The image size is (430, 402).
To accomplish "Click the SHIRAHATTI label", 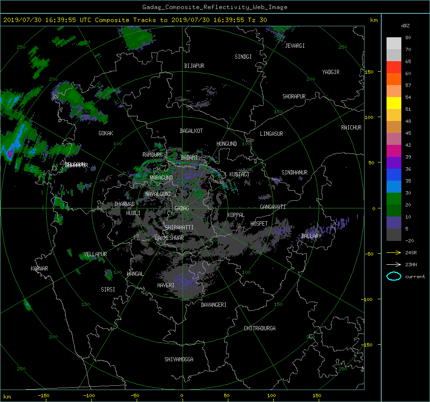I will [x=179, y=228].
